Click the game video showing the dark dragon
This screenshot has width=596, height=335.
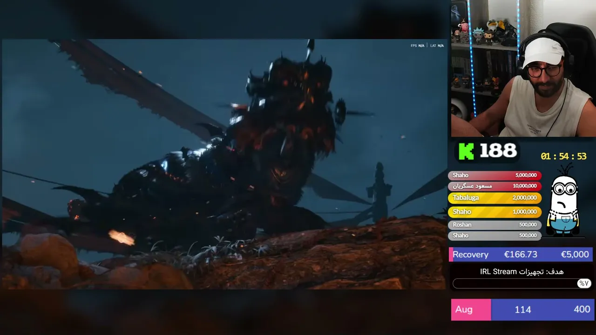(x=224, y=164)
